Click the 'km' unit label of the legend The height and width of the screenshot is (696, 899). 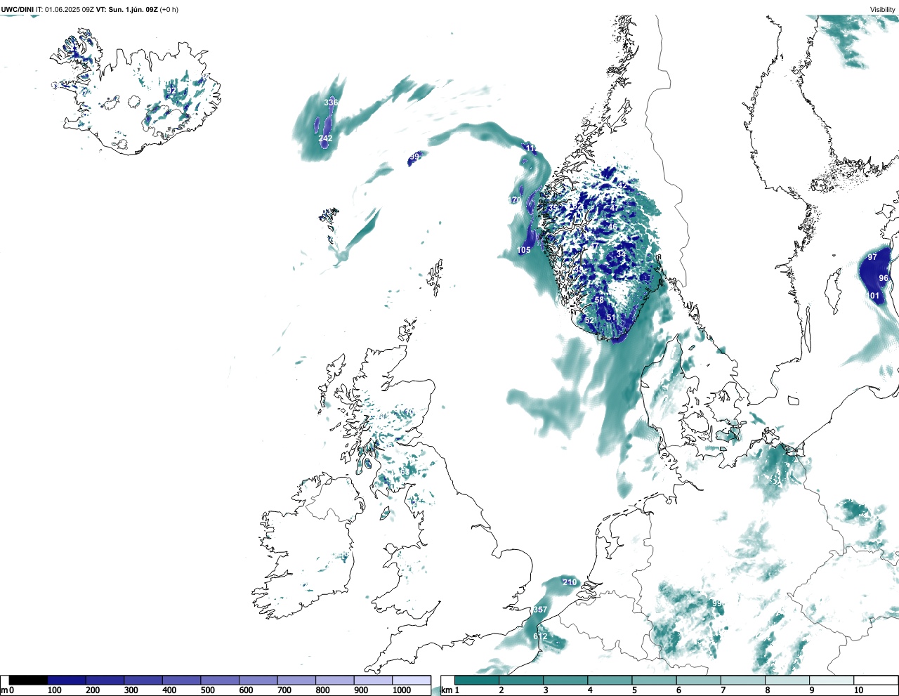[x=445, y=690]
